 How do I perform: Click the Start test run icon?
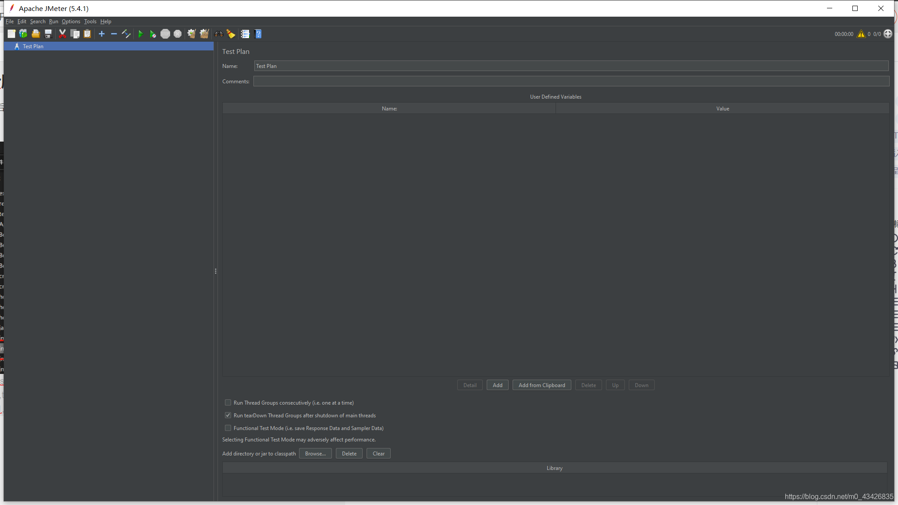[140, 34]
